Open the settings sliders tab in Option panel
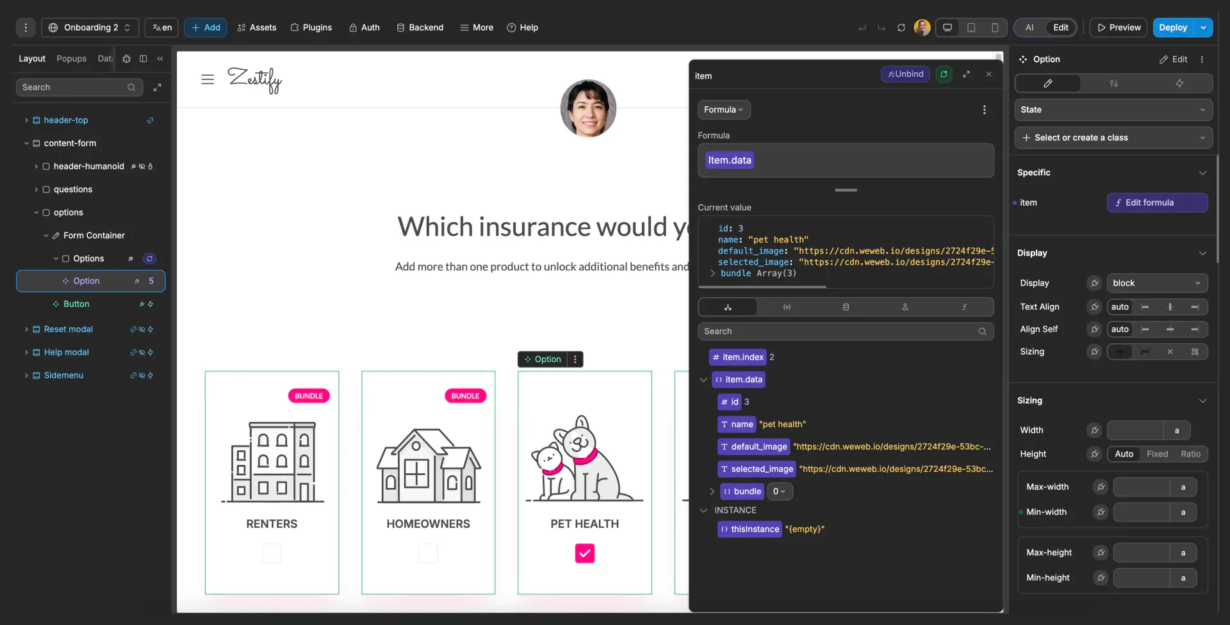This screenshot has height=625, width=1230. coord(1113,83)
